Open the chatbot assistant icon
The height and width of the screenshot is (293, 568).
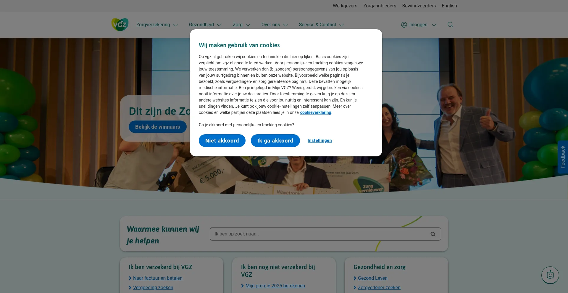tap(550, 275)
